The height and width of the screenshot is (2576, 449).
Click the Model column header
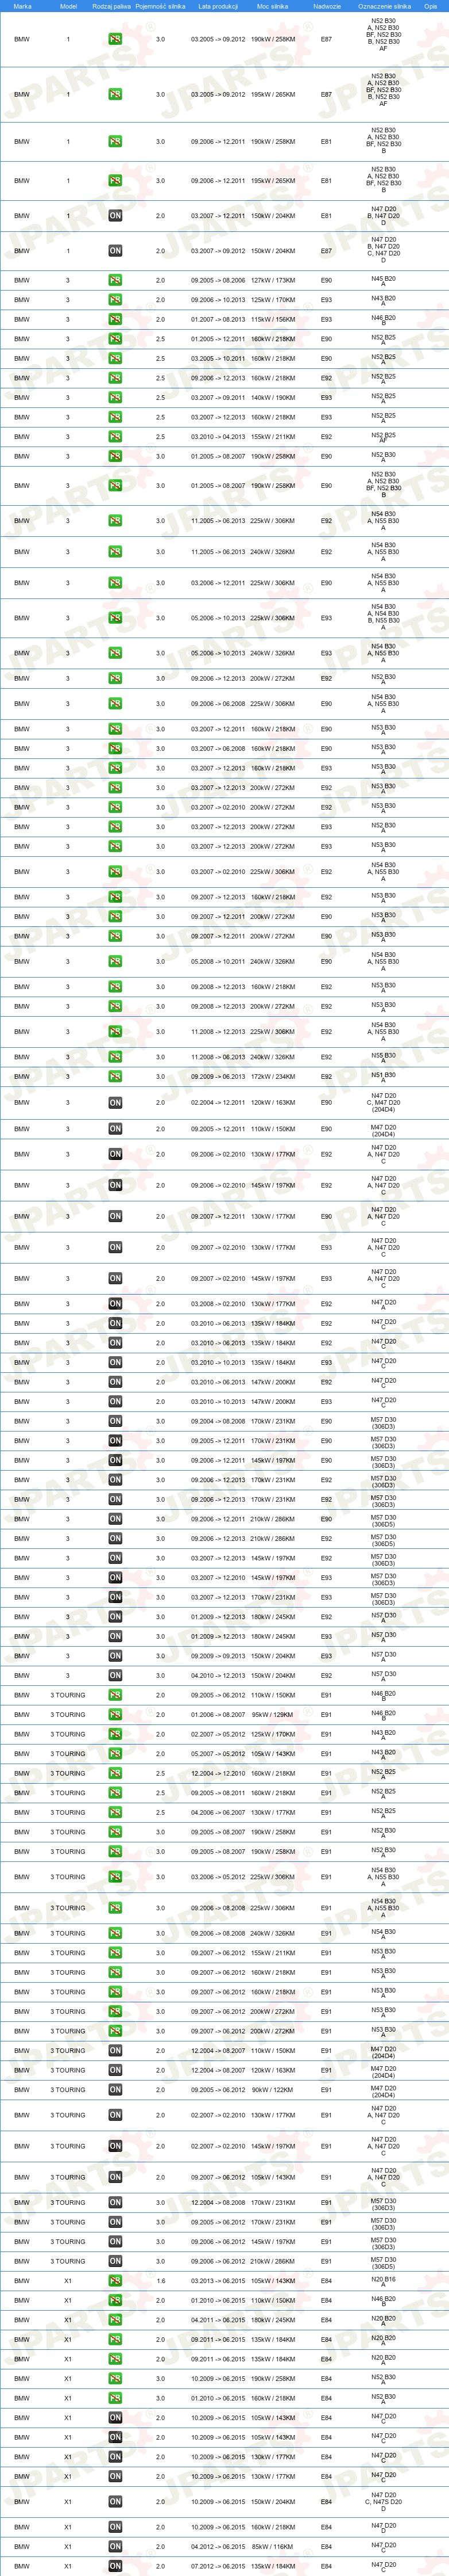pyautogui.click(x=68, y=6)
